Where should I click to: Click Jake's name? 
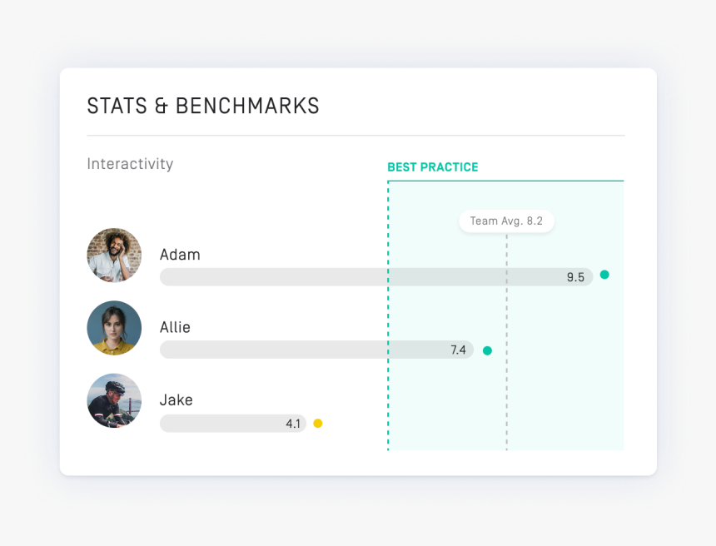point(176,400)
